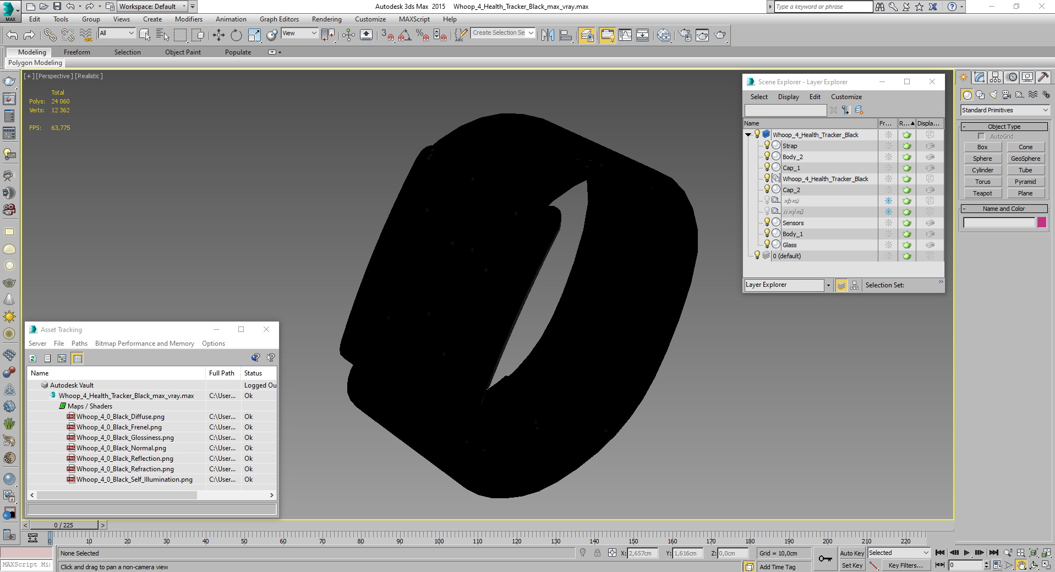Screen dimensions: 1055x572
Task: Open the MAXScript menu
Action: tap(414, 19)
